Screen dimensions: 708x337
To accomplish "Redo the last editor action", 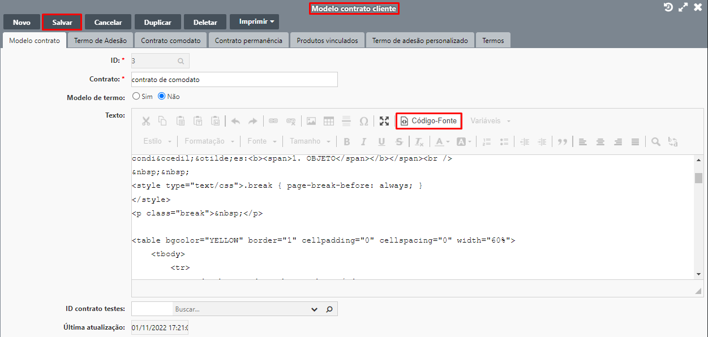I will click(x=253, y=121).
